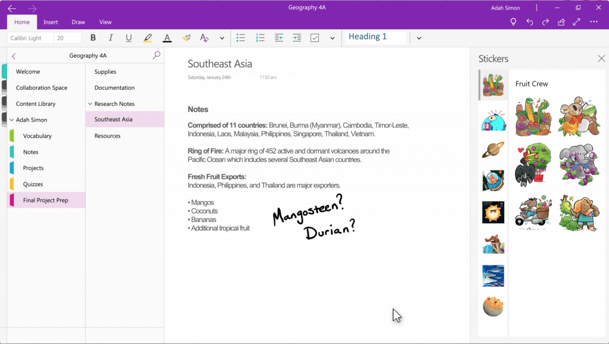Increase indent of the paragraph

coord(297,38)
